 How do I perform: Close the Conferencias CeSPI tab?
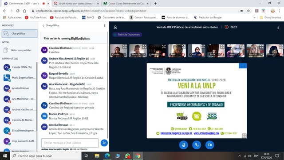click(x=48, y=4)
